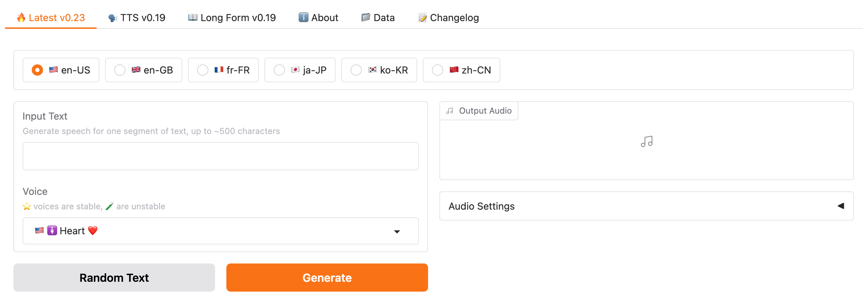Image resolution: width=866 pixels, height=299 pixels.
Task: Select the ko-KR language option
Action: point(356,70)
